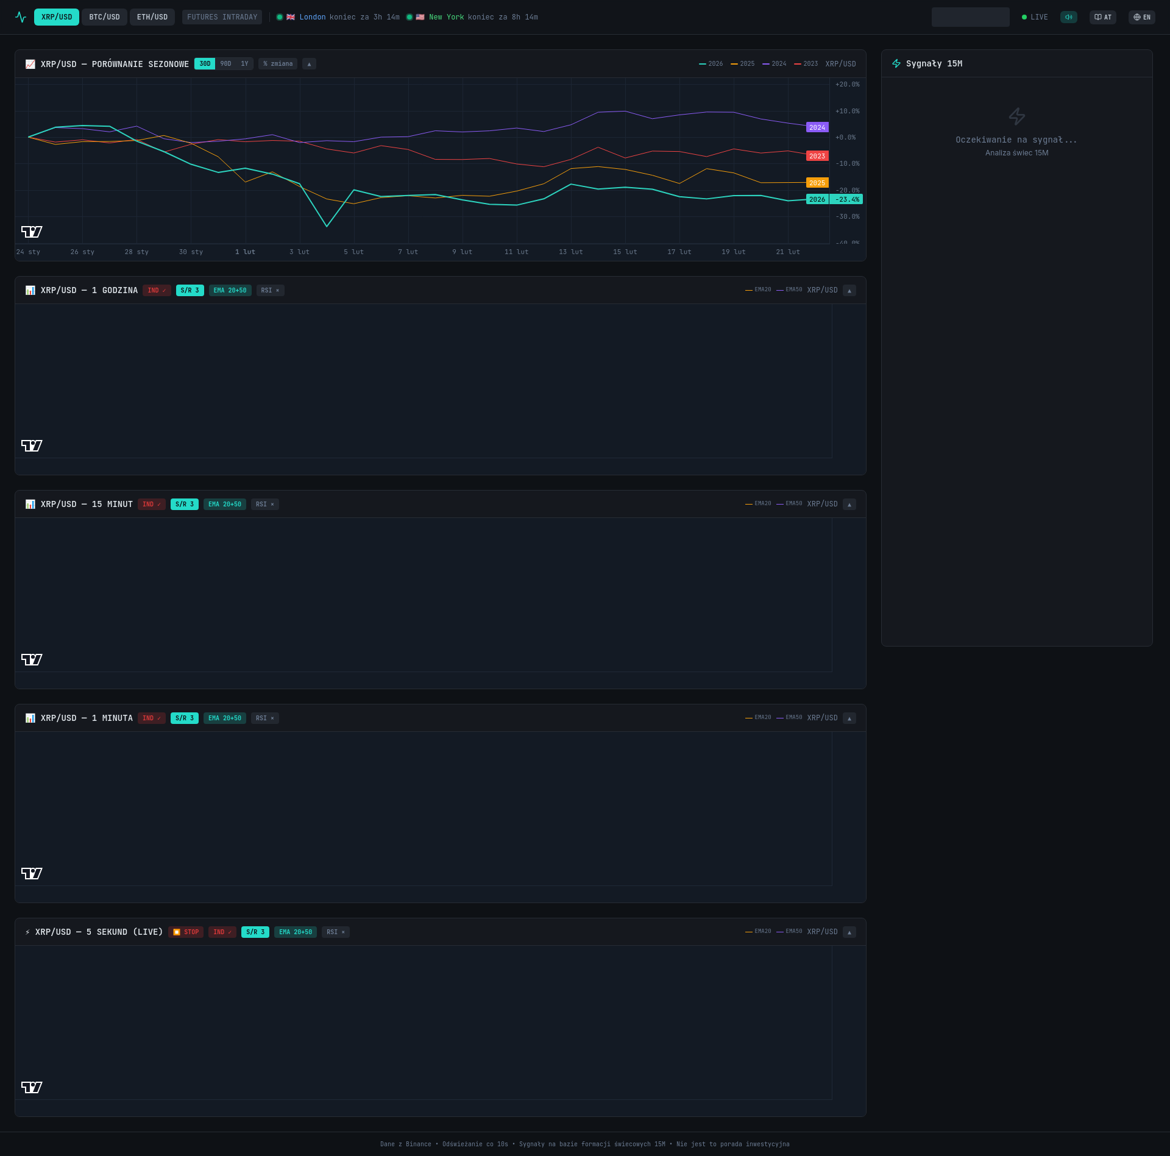
Task: Enable RSI on the 1 GODZINA chart
Action: pyautogui.click(x=270, y=290)
